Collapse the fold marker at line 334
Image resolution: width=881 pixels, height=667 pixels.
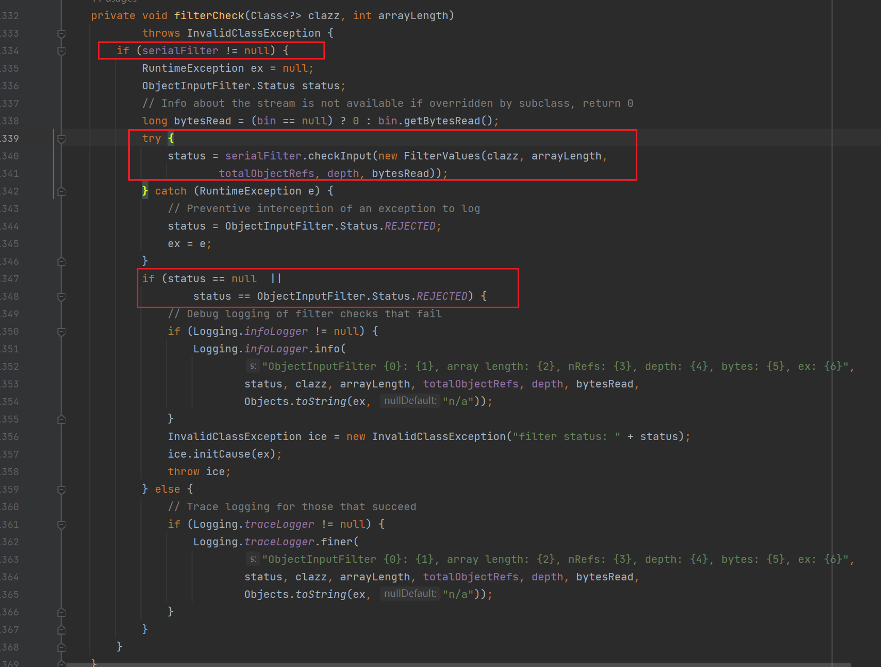[x=61, y=51]
